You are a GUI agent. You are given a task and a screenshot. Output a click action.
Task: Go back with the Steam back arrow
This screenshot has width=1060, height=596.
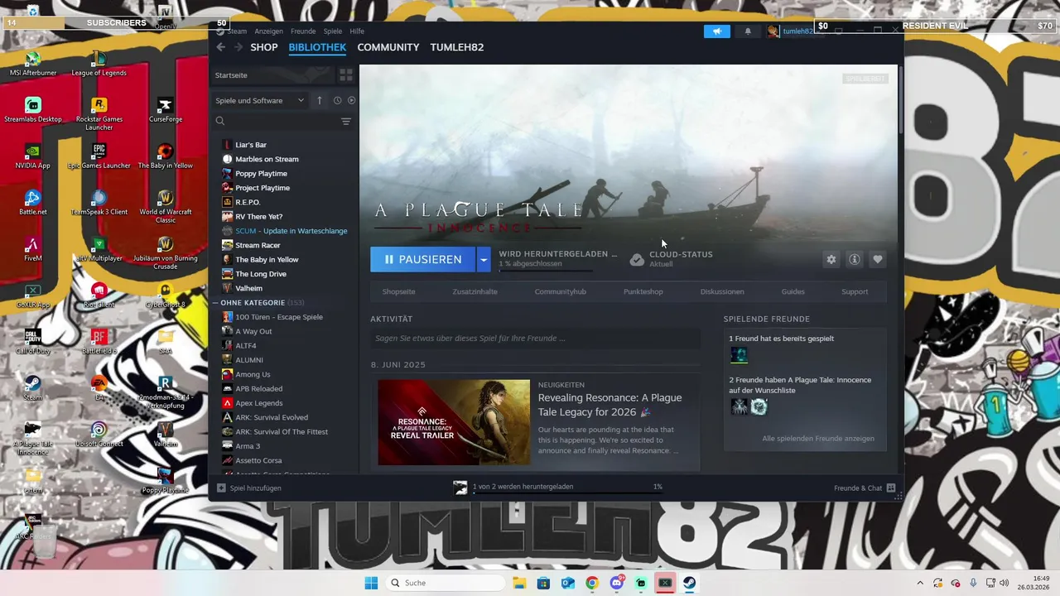(x=221, y=47)
